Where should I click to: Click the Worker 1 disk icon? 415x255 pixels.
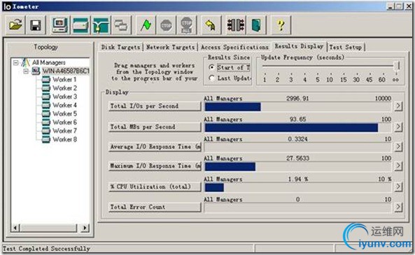coord(46,79)
